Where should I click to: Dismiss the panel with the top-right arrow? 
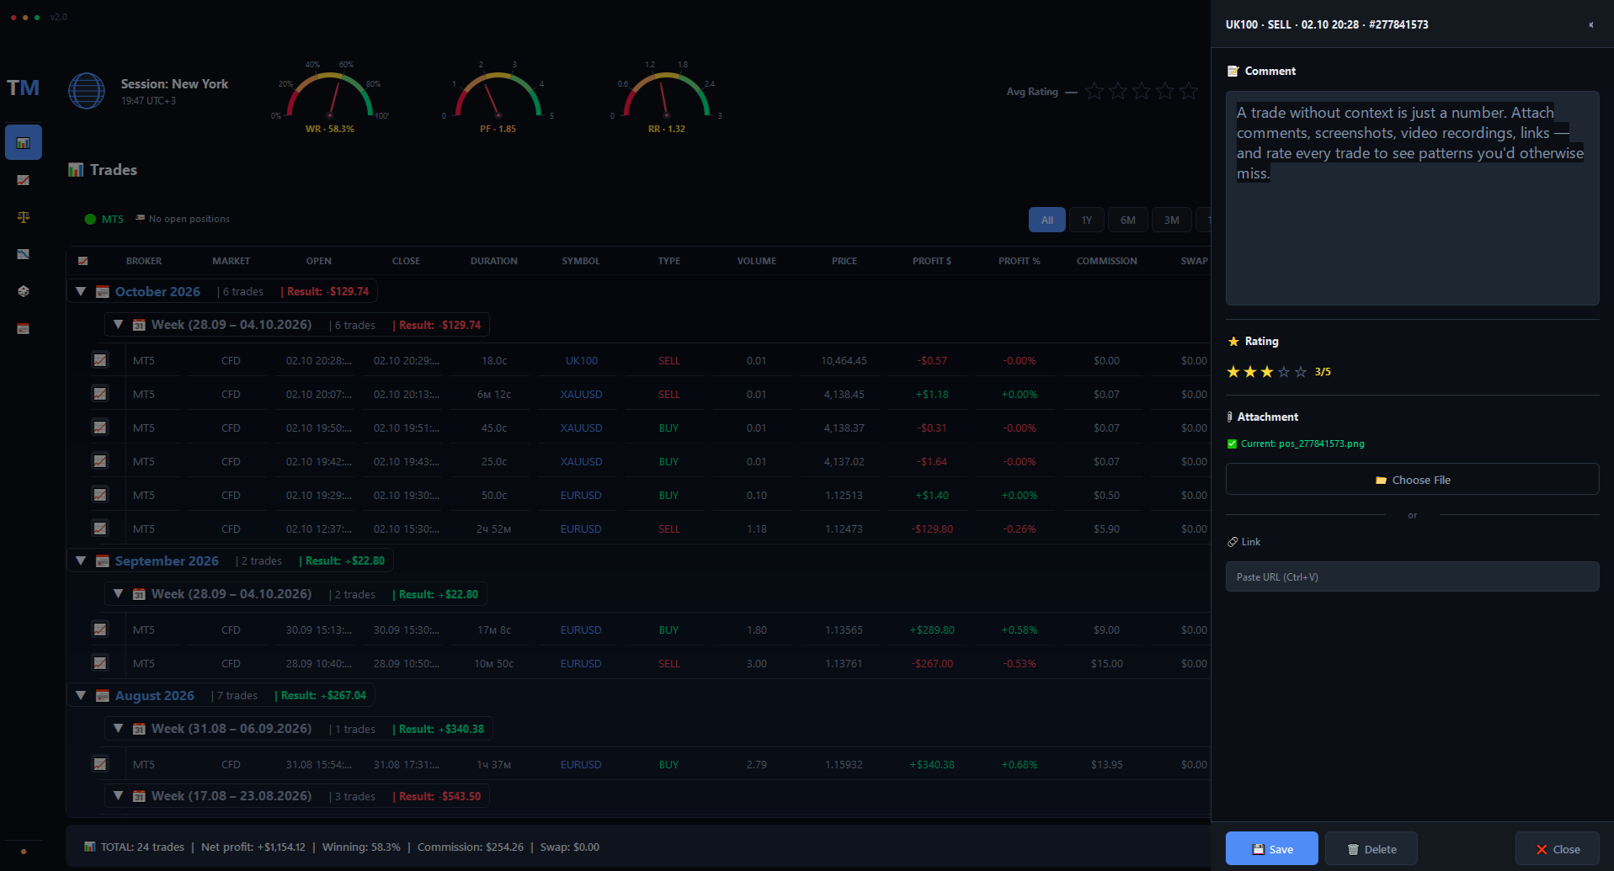point(1590,24)
